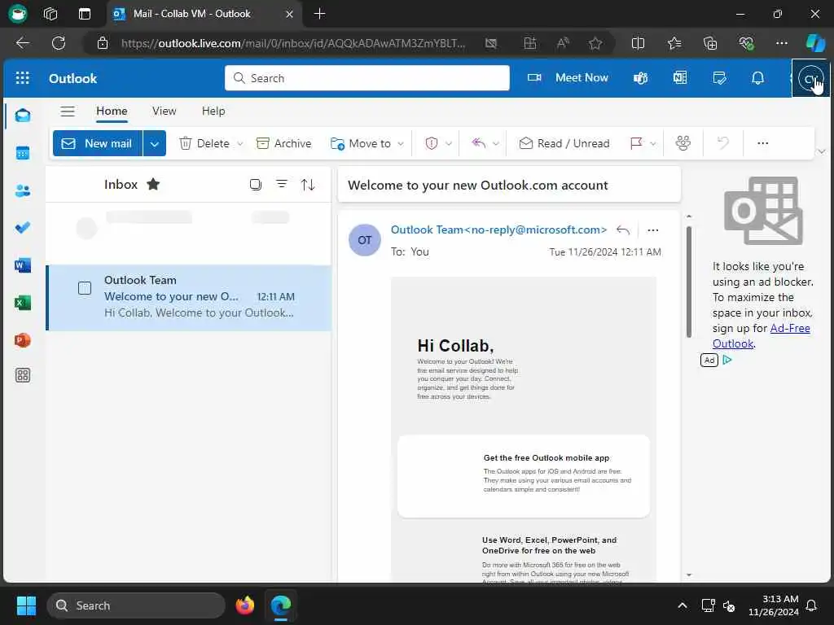Add page to favorites star in the address bar
This screenshot has width=834, height=625.
click(x=595, y=43)
